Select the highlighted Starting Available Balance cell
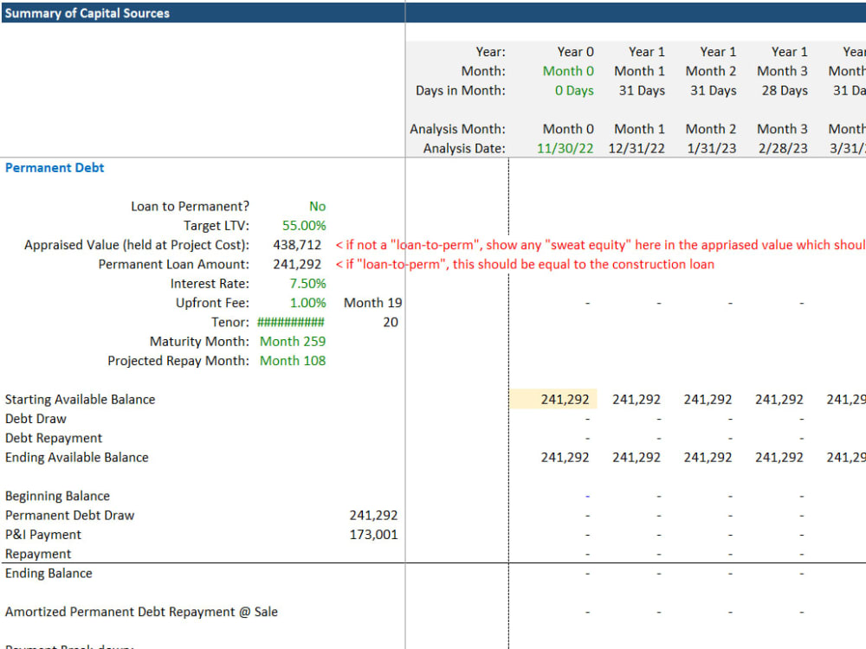 [567, 398]
